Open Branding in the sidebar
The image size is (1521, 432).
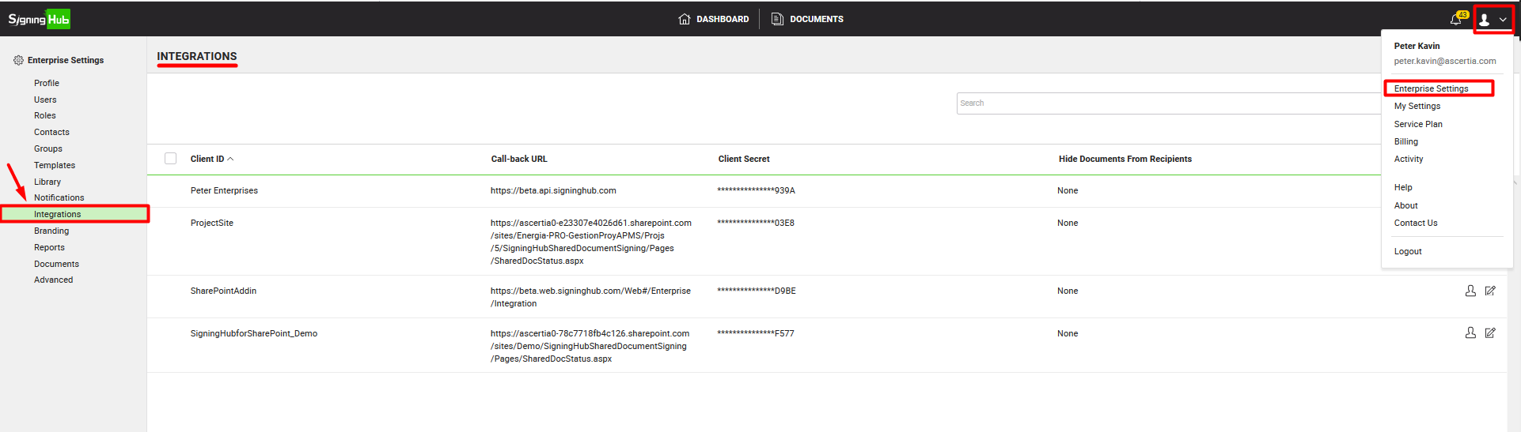51,231
